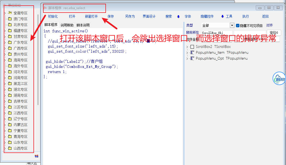This screenshot has width=286, height=165.
Task: Click the 智能科技 cloud logo
Action: 279,79
